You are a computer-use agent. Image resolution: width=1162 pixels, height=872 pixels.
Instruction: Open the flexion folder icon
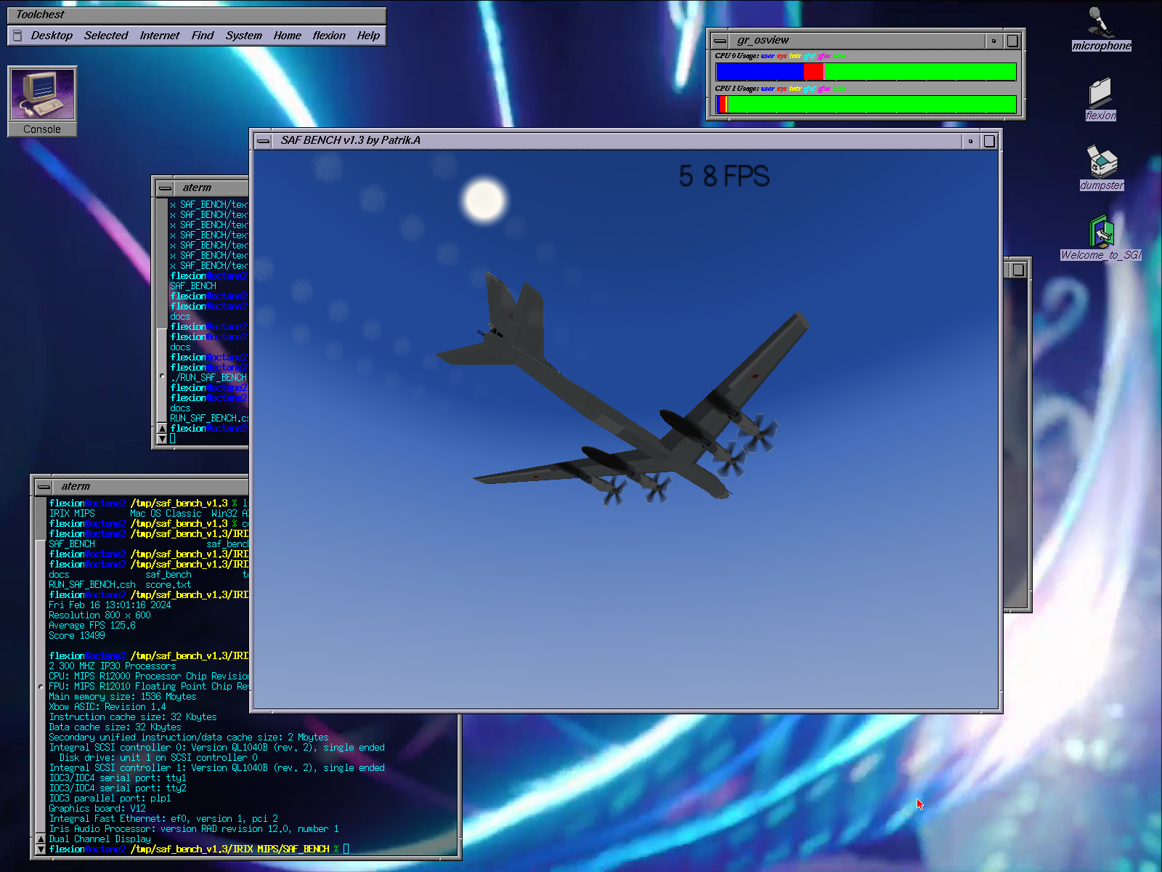(x=1100, y=94)
